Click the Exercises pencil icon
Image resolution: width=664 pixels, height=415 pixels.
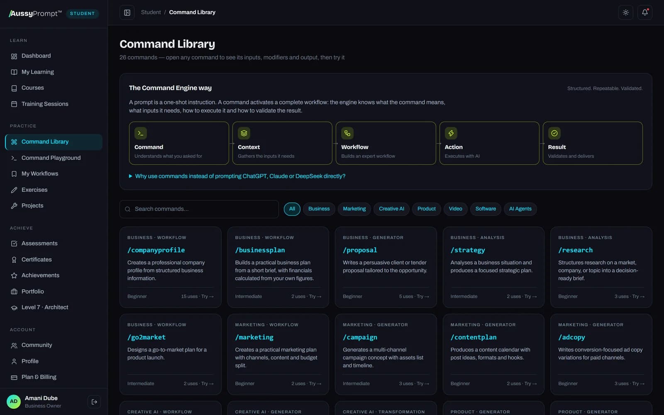[14, 190]
